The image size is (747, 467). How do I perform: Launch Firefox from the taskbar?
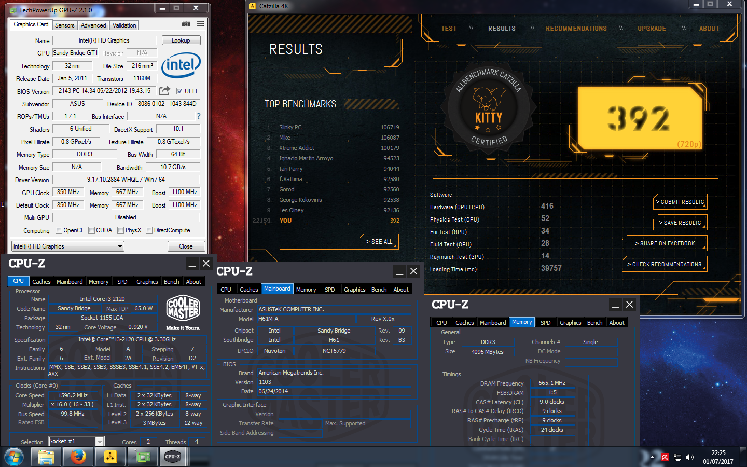(x=78, y=457)
